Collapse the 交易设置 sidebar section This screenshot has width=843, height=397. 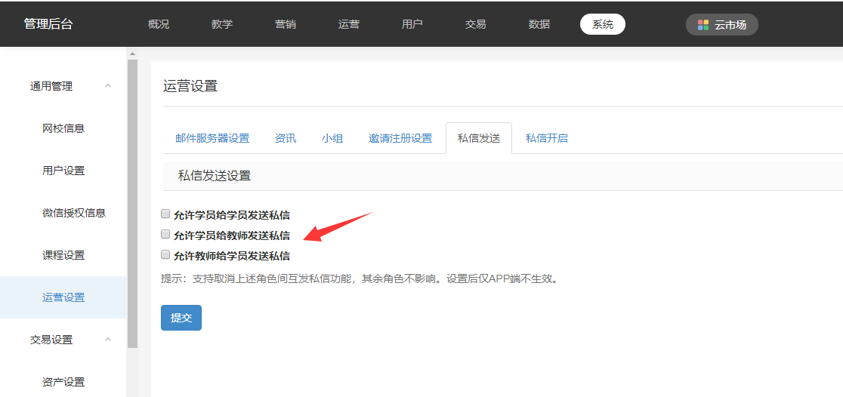108,340
